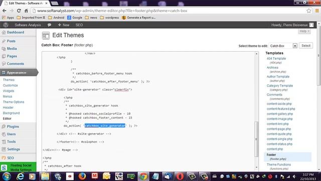The image size is (321, 181).
Task: Open Opera browser from the taskbar
Action: [x=180, y=176]
